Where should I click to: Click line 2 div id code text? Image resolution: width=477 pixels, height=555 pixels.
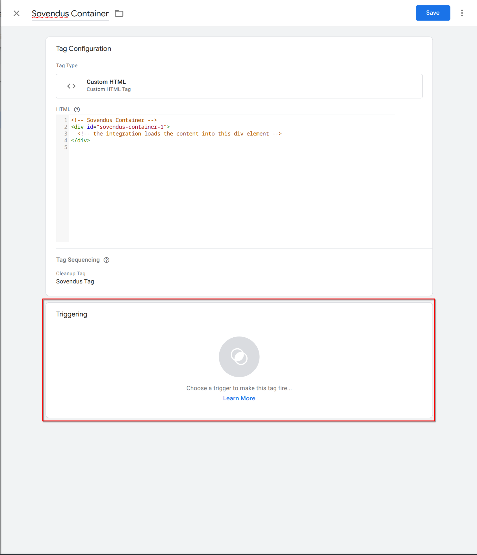120,127
